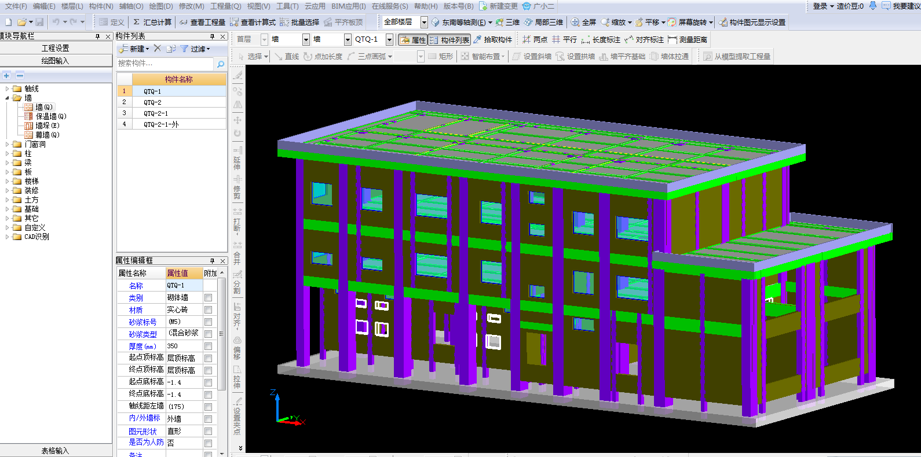Image resolution: width=921 pixels, height=457 pixels.
Task: Open the QTQ-1 component dropdown
Action: [x=389, y=39]
